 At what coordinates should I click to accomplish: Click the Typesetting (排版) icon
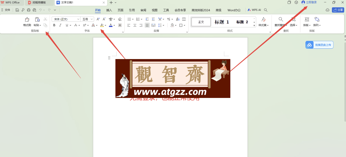(307, 19)
